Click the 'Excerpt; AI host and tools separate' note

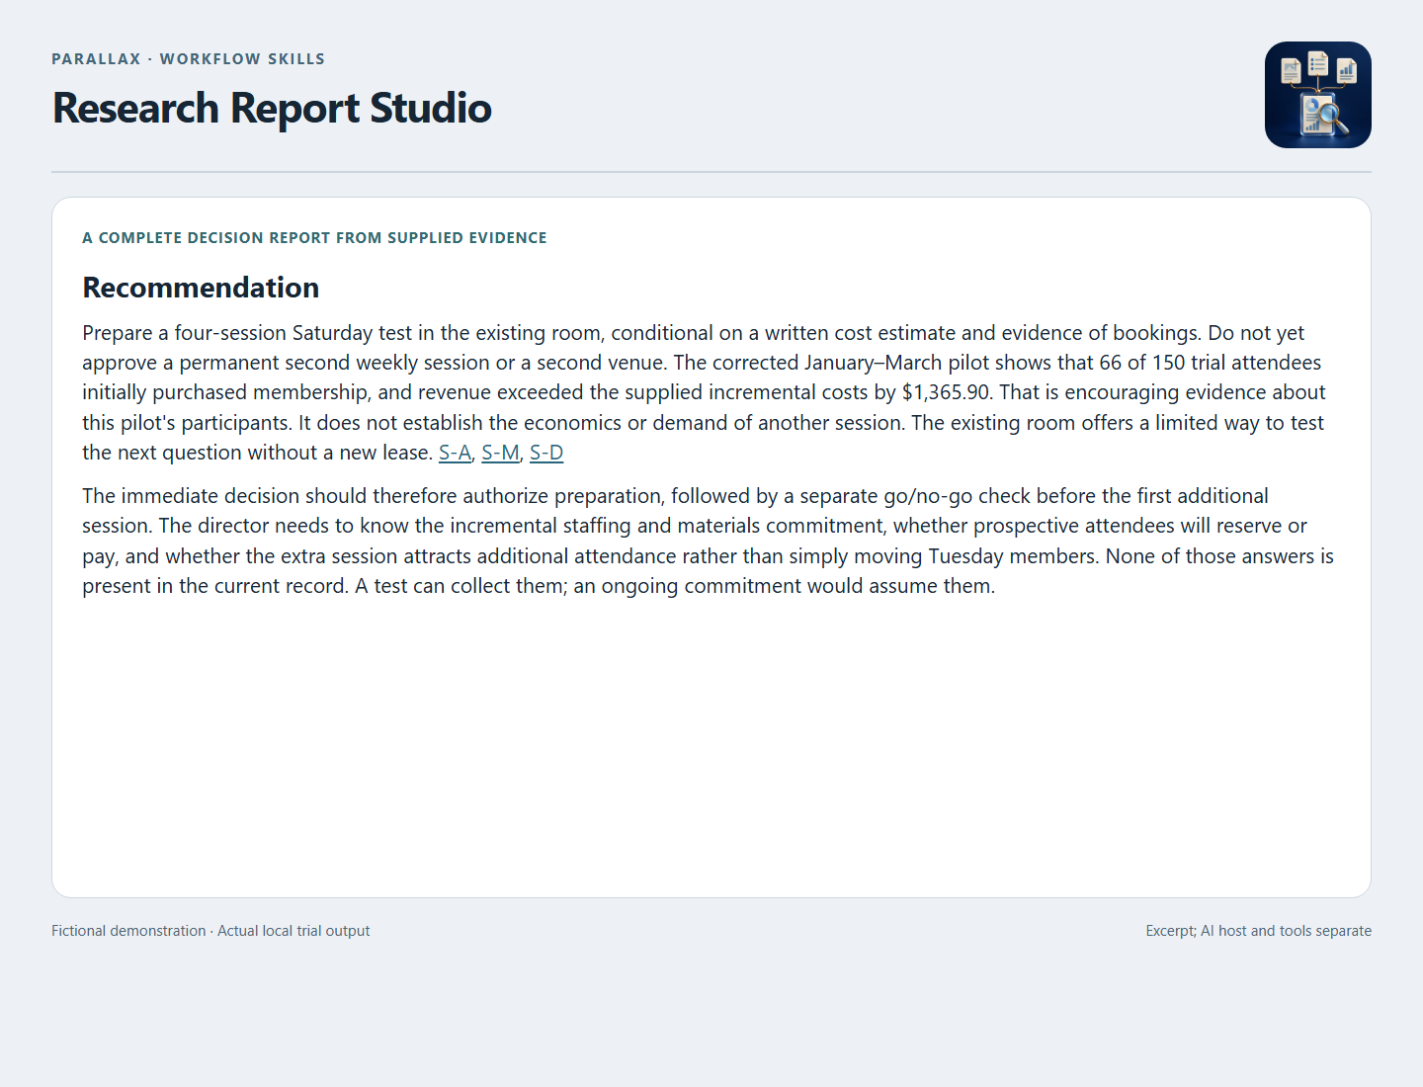pos(1258,931)
